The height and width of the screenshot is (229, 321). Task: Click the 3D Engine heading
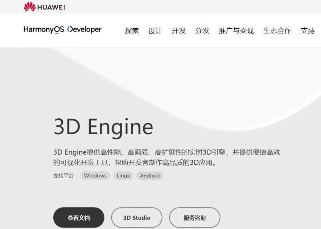[103, 126]
